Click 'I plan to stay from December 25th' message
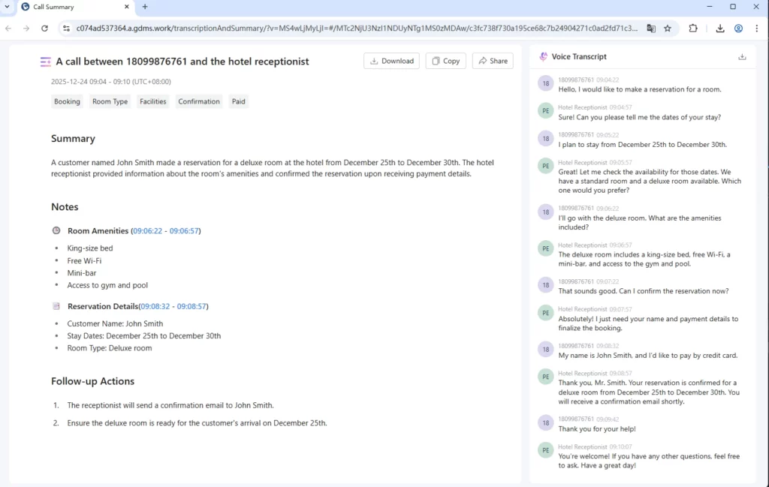769x487 pixels. 643,145
